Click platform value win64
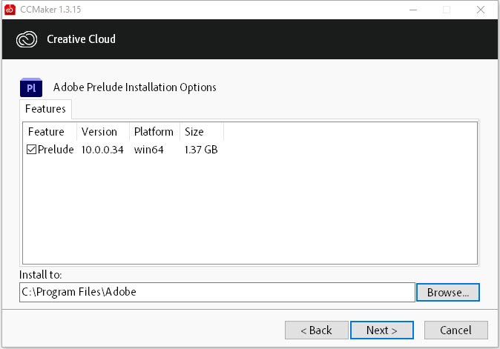This screenshot has width=500, height=349. [149, 150]
